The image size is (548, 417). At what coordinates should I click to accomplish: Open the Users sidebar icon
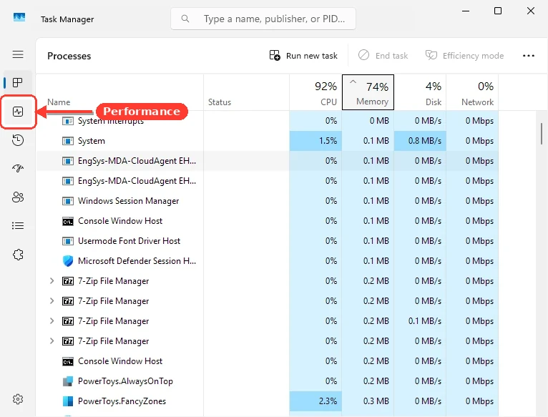tap(18, 197)
